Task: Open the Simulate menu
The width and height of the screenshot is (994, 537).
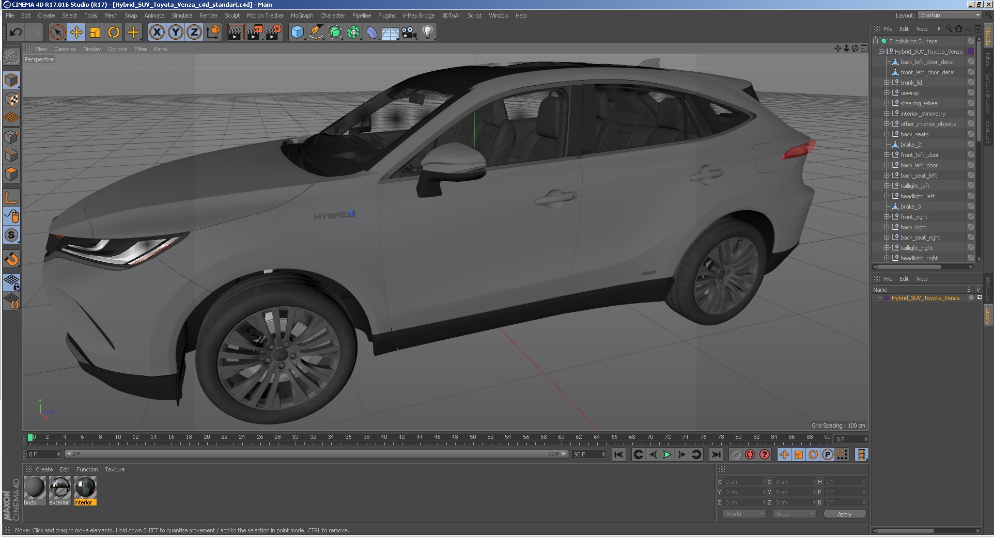Action: [x=182, y=15]
